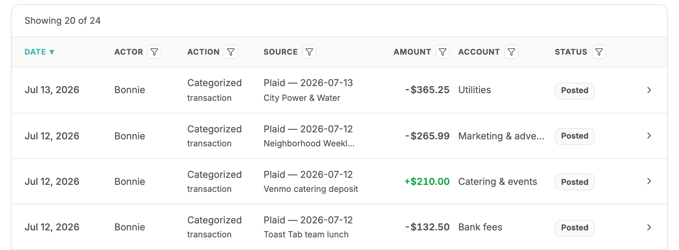Open the Source column filter
This screenshot has width=679, height=250.
pos(309,52)
